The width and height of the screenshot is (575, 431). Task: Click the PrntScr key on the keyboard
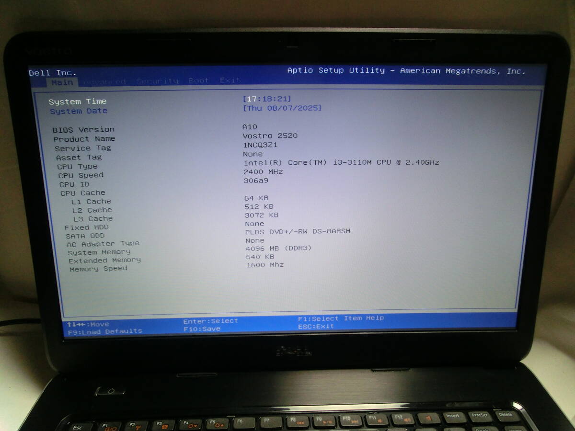click(x=480, y=416)
